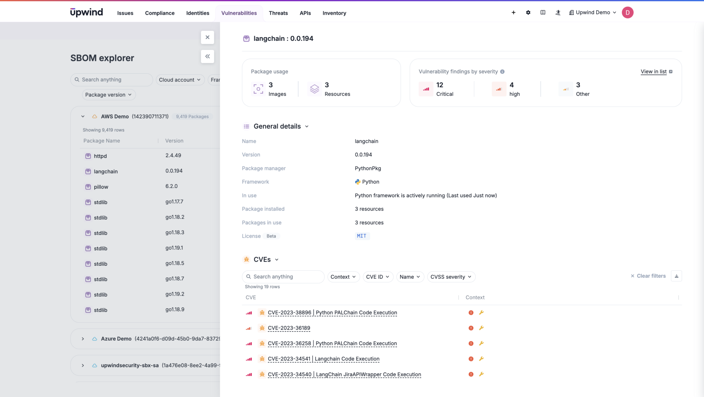
Task: Collapse the General details section
Action: pos(307,126)
